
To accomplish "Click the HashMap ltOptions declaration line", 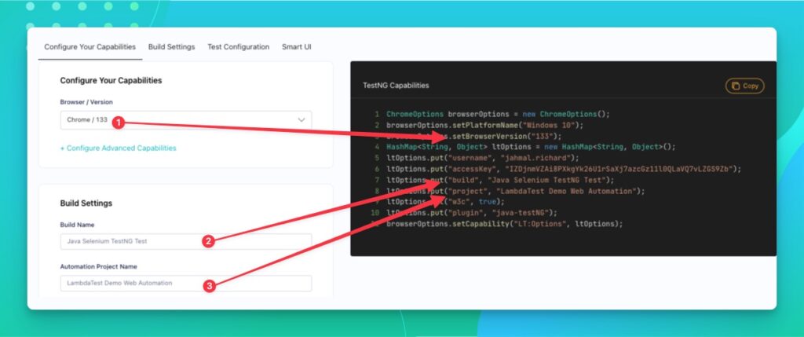I will click(532, 147).
